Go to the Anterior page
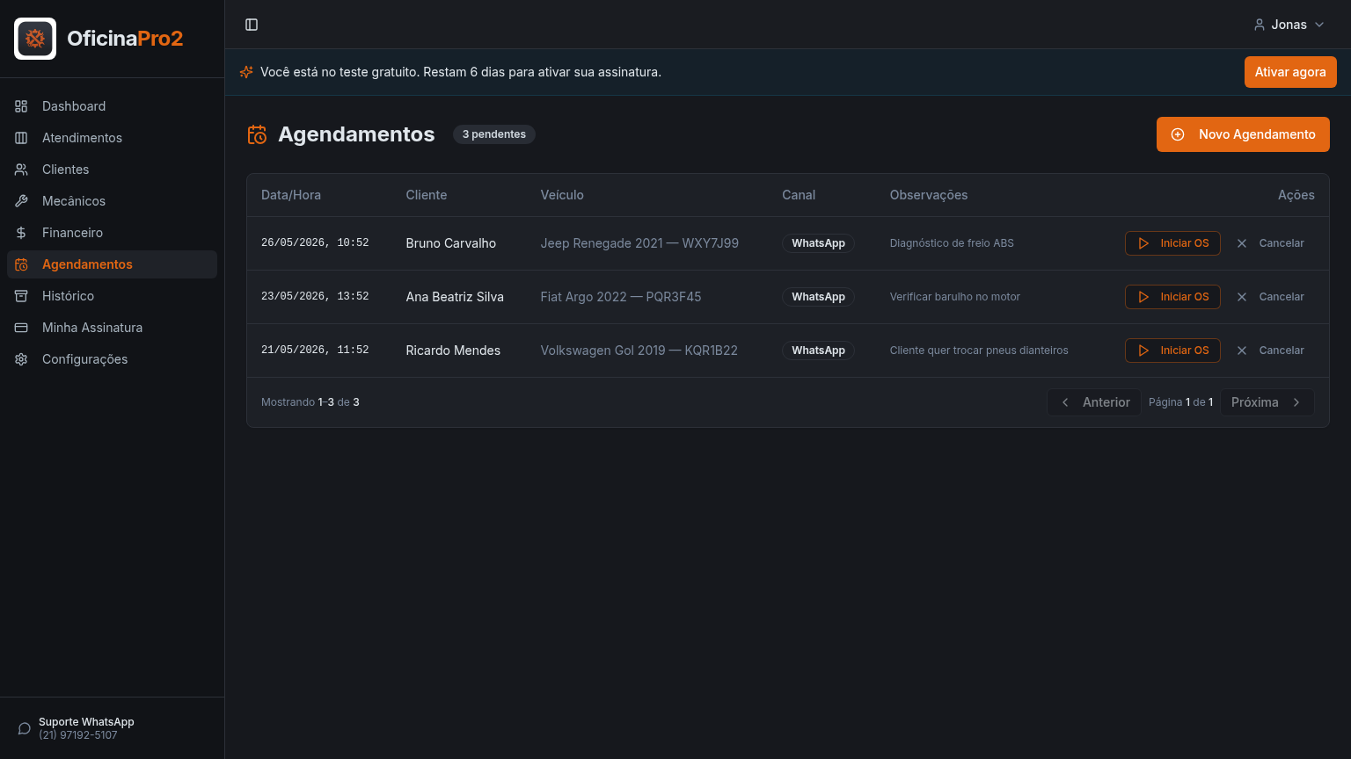The height and width of the screenshot is (759, 1351). click(x=1094, y=402)
